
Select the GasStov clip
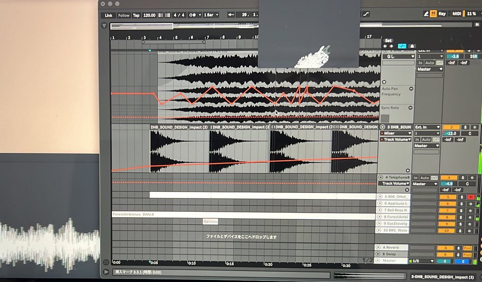[x=211, y=221]
